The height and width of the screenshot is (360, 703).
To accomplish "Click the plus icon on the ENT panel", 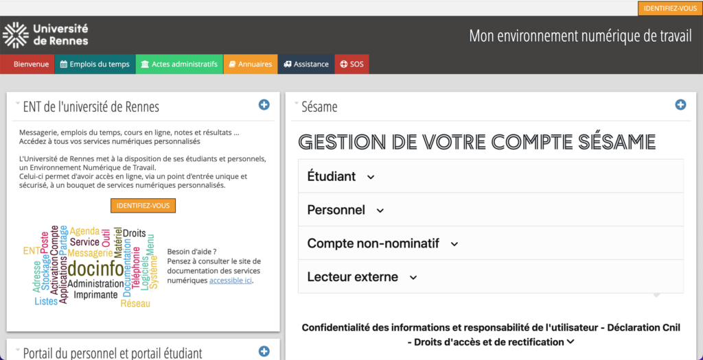I will pyautogui.click(x=264, y=105).
